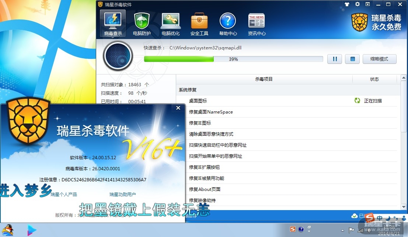This screenshot has height=237, width=408.
Task: Click the 病毒库版本 26.0420.0001 text
Action: [x=93, y=168]
